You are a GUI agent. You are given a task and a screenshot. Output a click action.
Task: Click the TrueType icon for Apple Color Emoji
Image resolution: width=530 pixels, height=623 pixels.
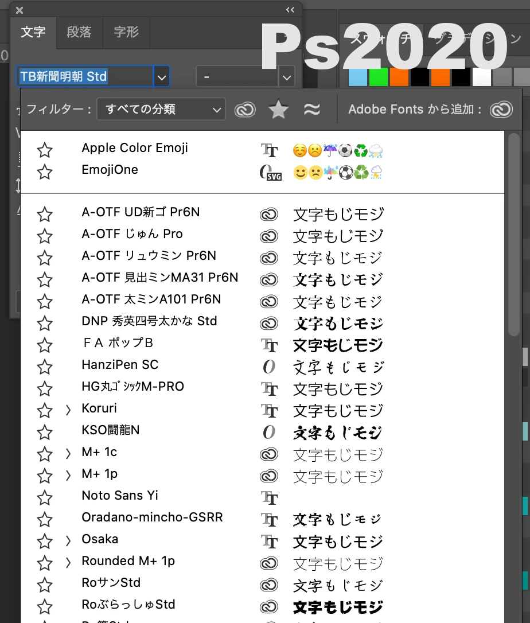270,150
